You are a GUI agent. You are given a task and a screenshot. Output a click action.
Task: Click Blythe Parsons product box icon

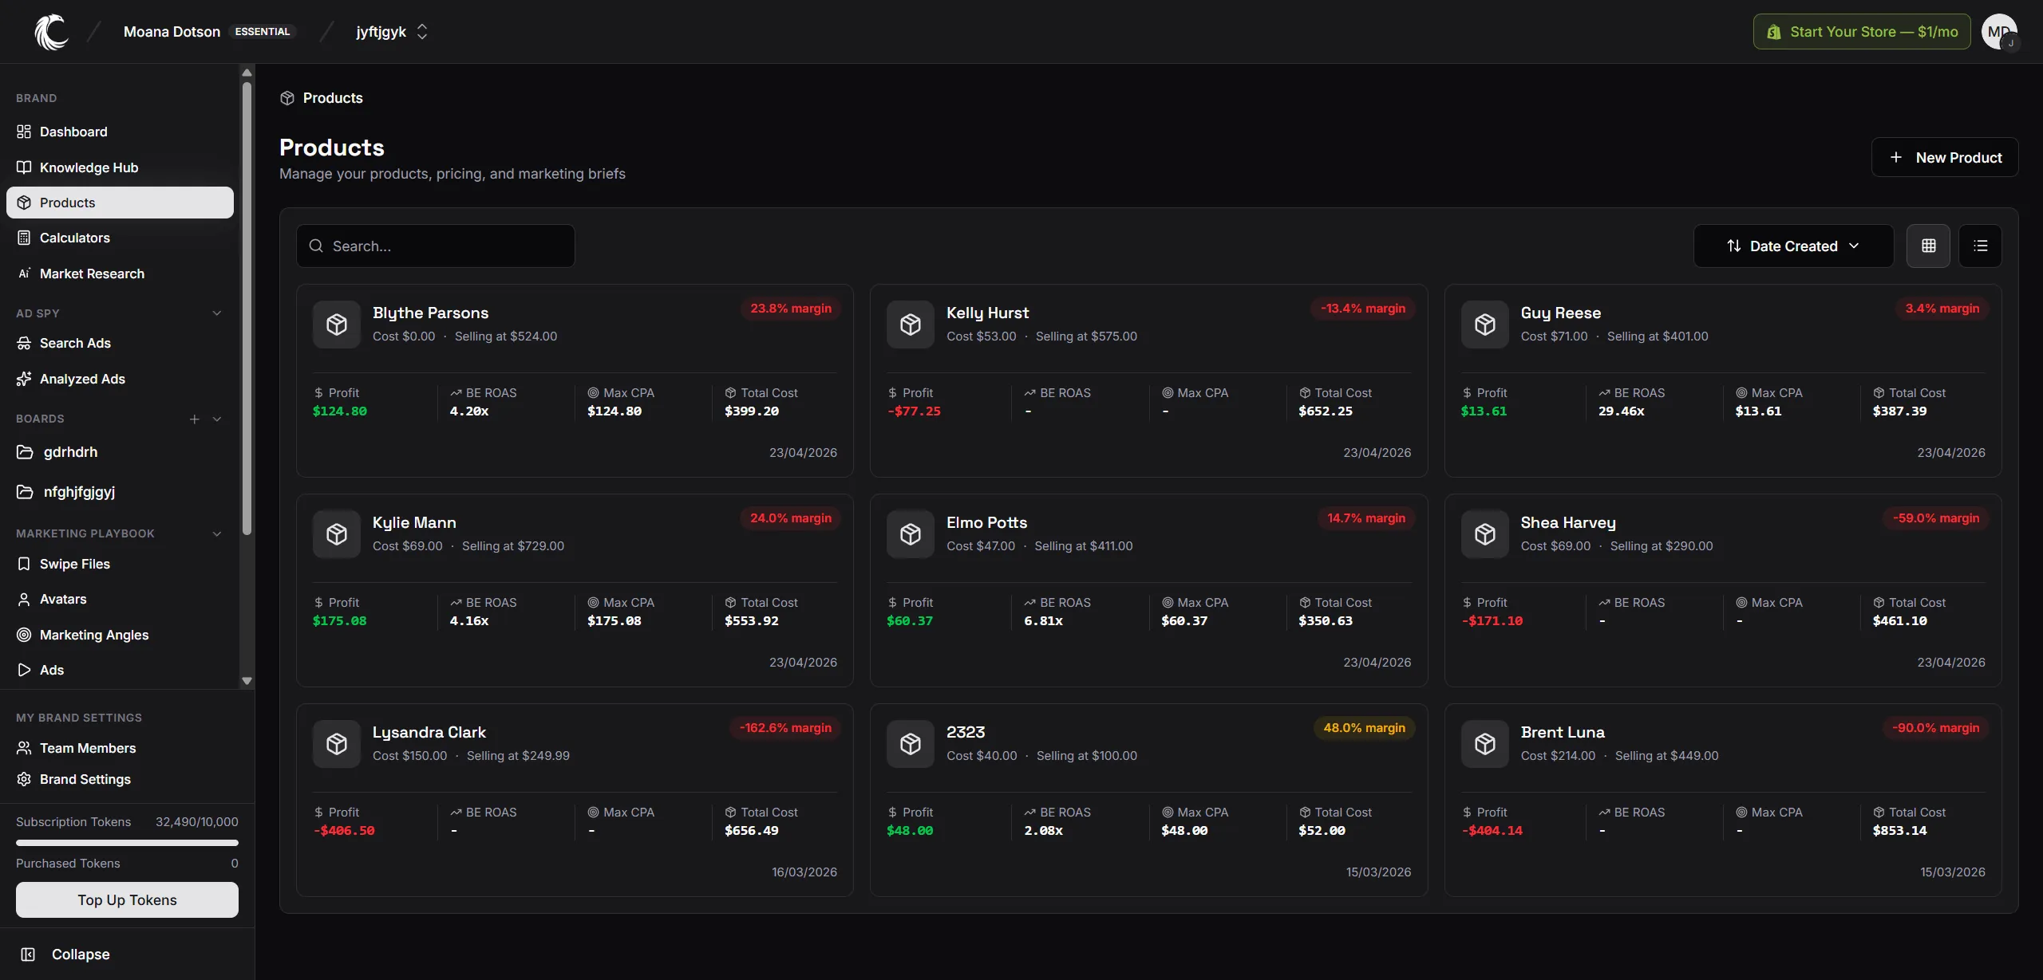coord(337,325)
